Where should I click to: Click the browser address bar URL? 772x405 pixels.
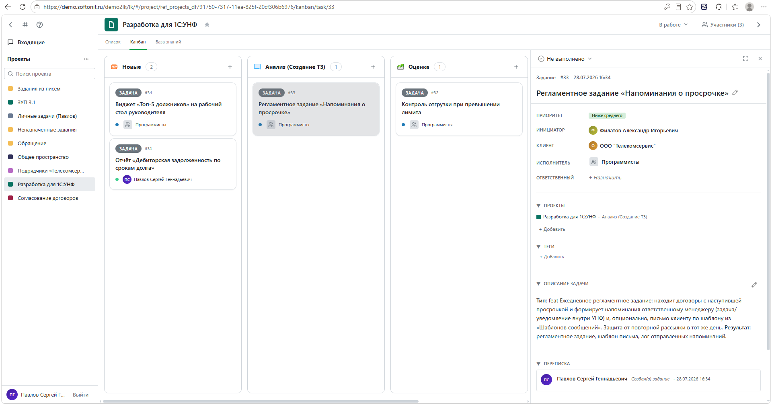click(189, 7)
